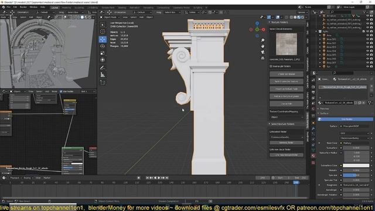Open the viewport Add menu

141,17
